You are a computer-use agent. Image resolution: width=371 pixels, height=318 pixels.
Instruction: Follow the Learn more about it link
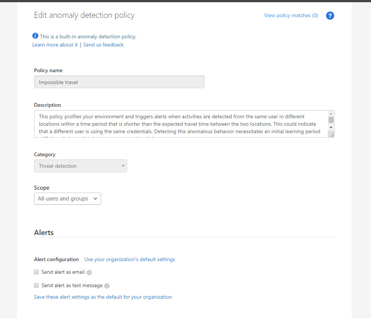[55, 45]
